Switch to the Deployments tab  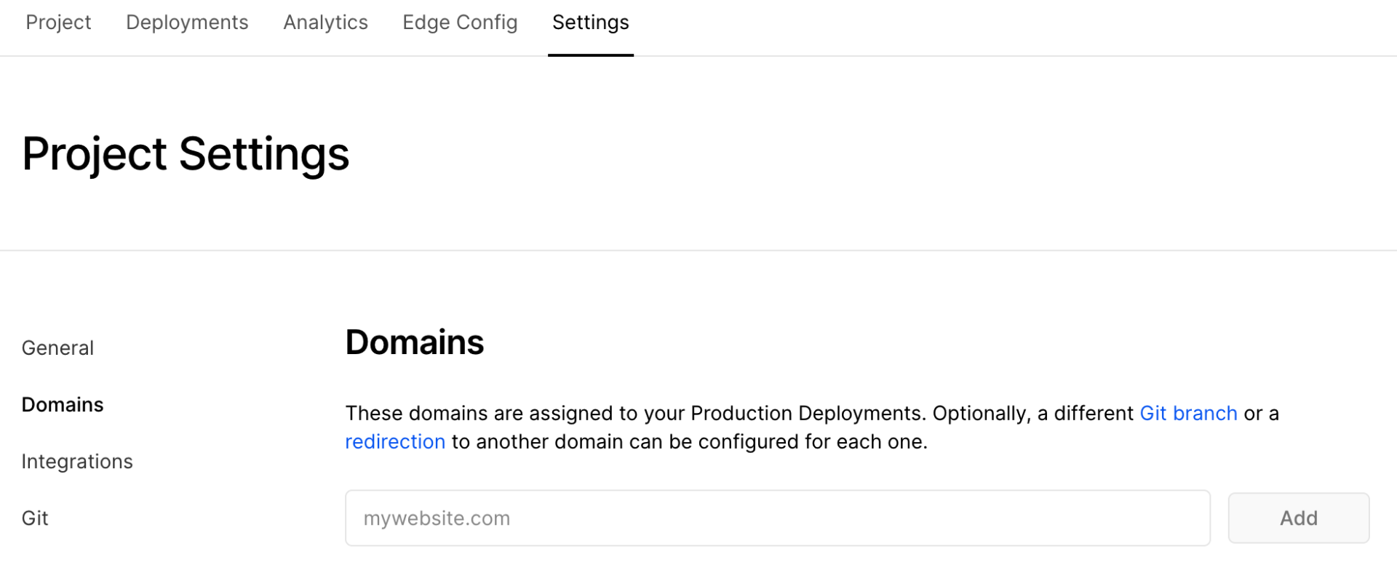(x=187, y=23)
